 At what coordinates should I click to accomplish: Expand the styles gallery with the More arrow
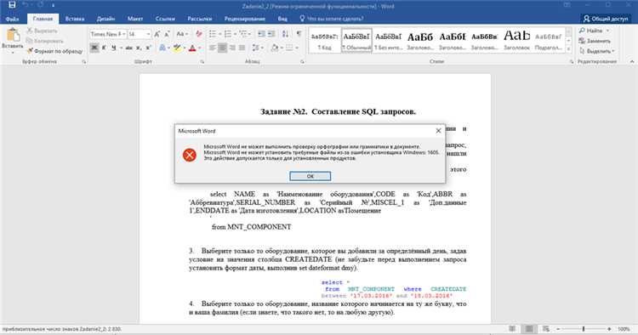point(569,49)
